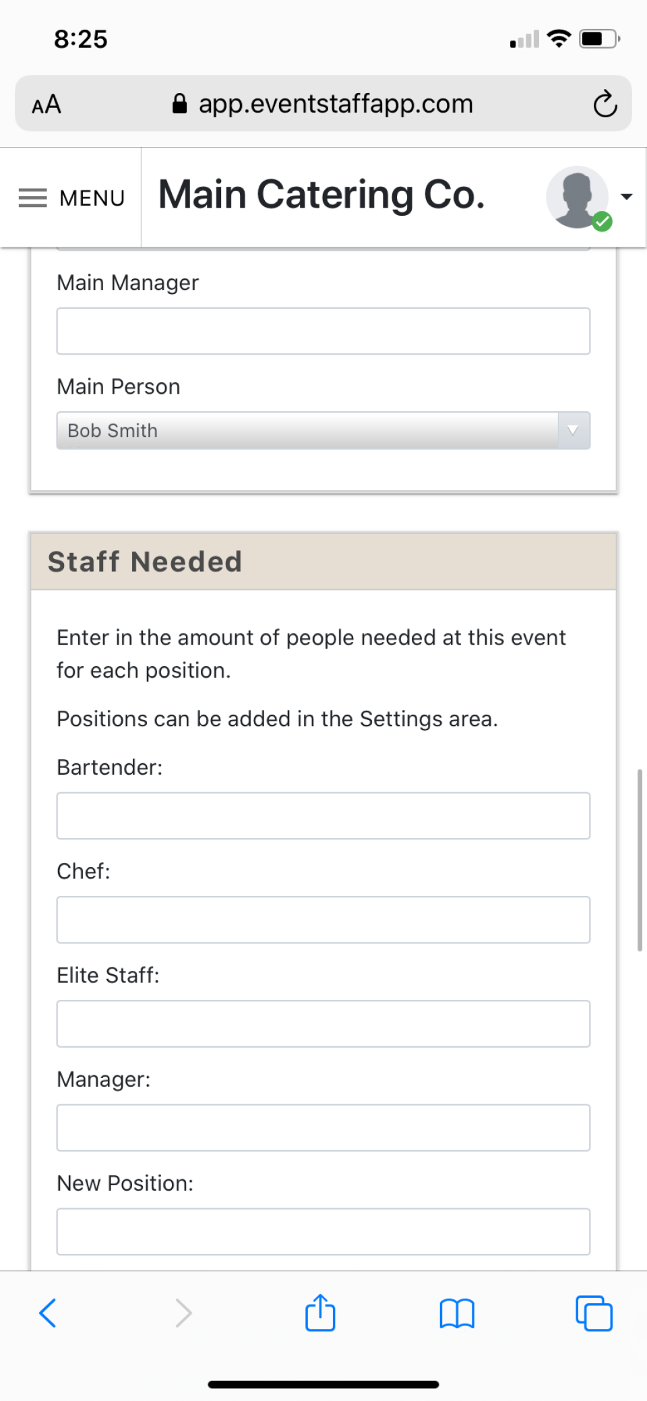Open the Safari share sheet
647x1401 pixels.
(x=320, y=1313)
